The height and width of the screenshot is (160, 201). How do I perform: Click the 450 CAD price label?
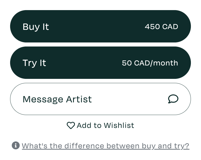point(161,27)
